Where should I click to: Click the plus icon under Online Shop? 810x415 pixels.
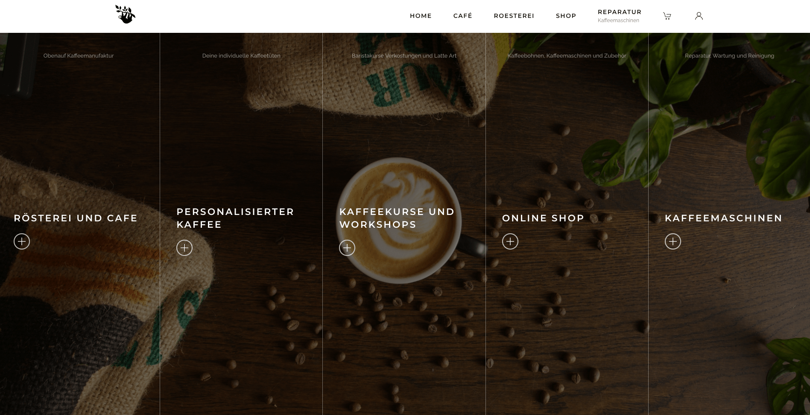pyautogui.click(x=510, y=241)
